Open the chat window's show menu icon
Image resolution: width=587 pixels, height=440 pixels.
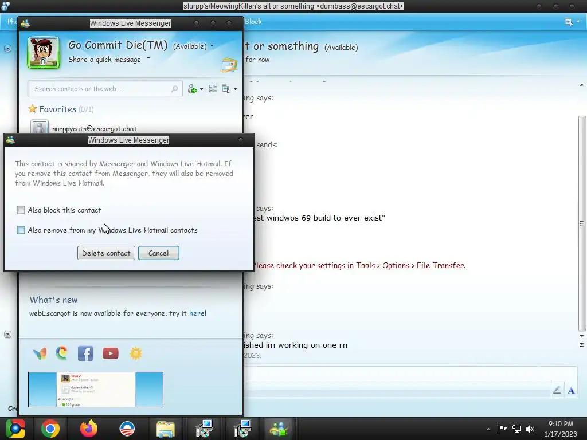click(x=568, y=22)
